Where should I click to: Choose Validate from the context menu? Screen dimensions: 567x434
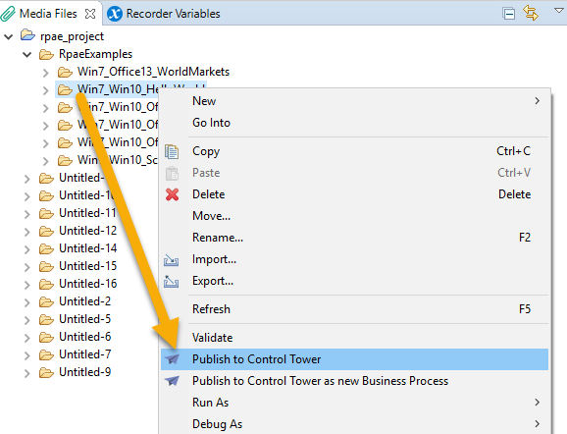coord(354,338)
